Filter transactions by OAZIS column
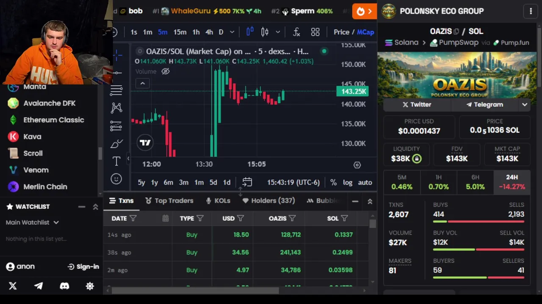The width and height of the screenshot is (542, 304). tap(292, 218)
